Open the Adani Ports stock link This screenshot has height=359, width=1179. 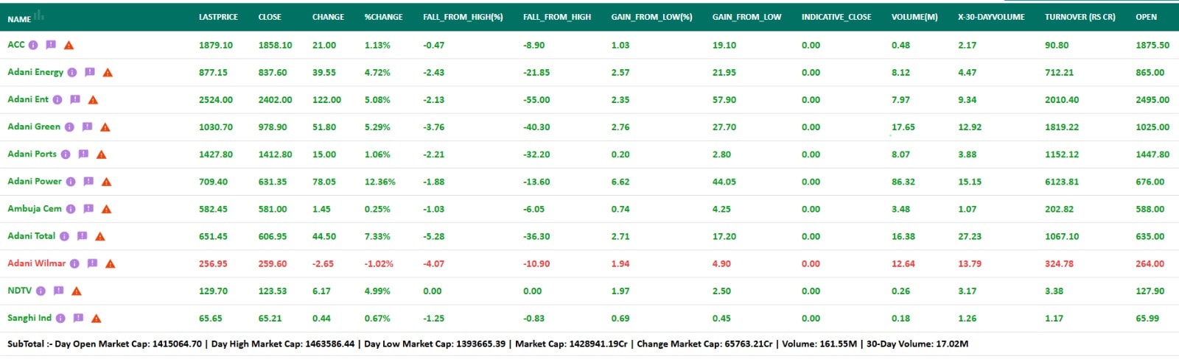(32, 154)
